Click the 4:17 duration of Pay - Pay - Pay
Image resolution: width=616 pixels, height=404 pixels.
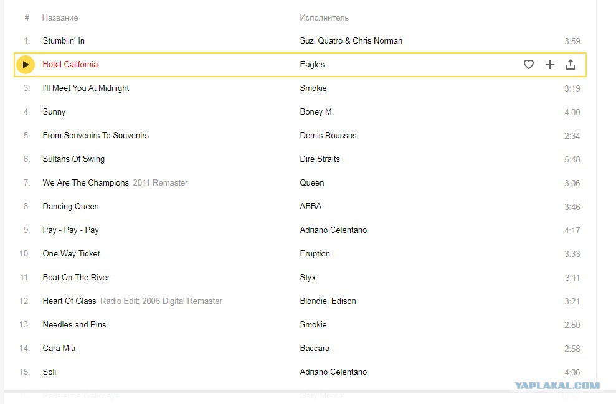point(572,230)
